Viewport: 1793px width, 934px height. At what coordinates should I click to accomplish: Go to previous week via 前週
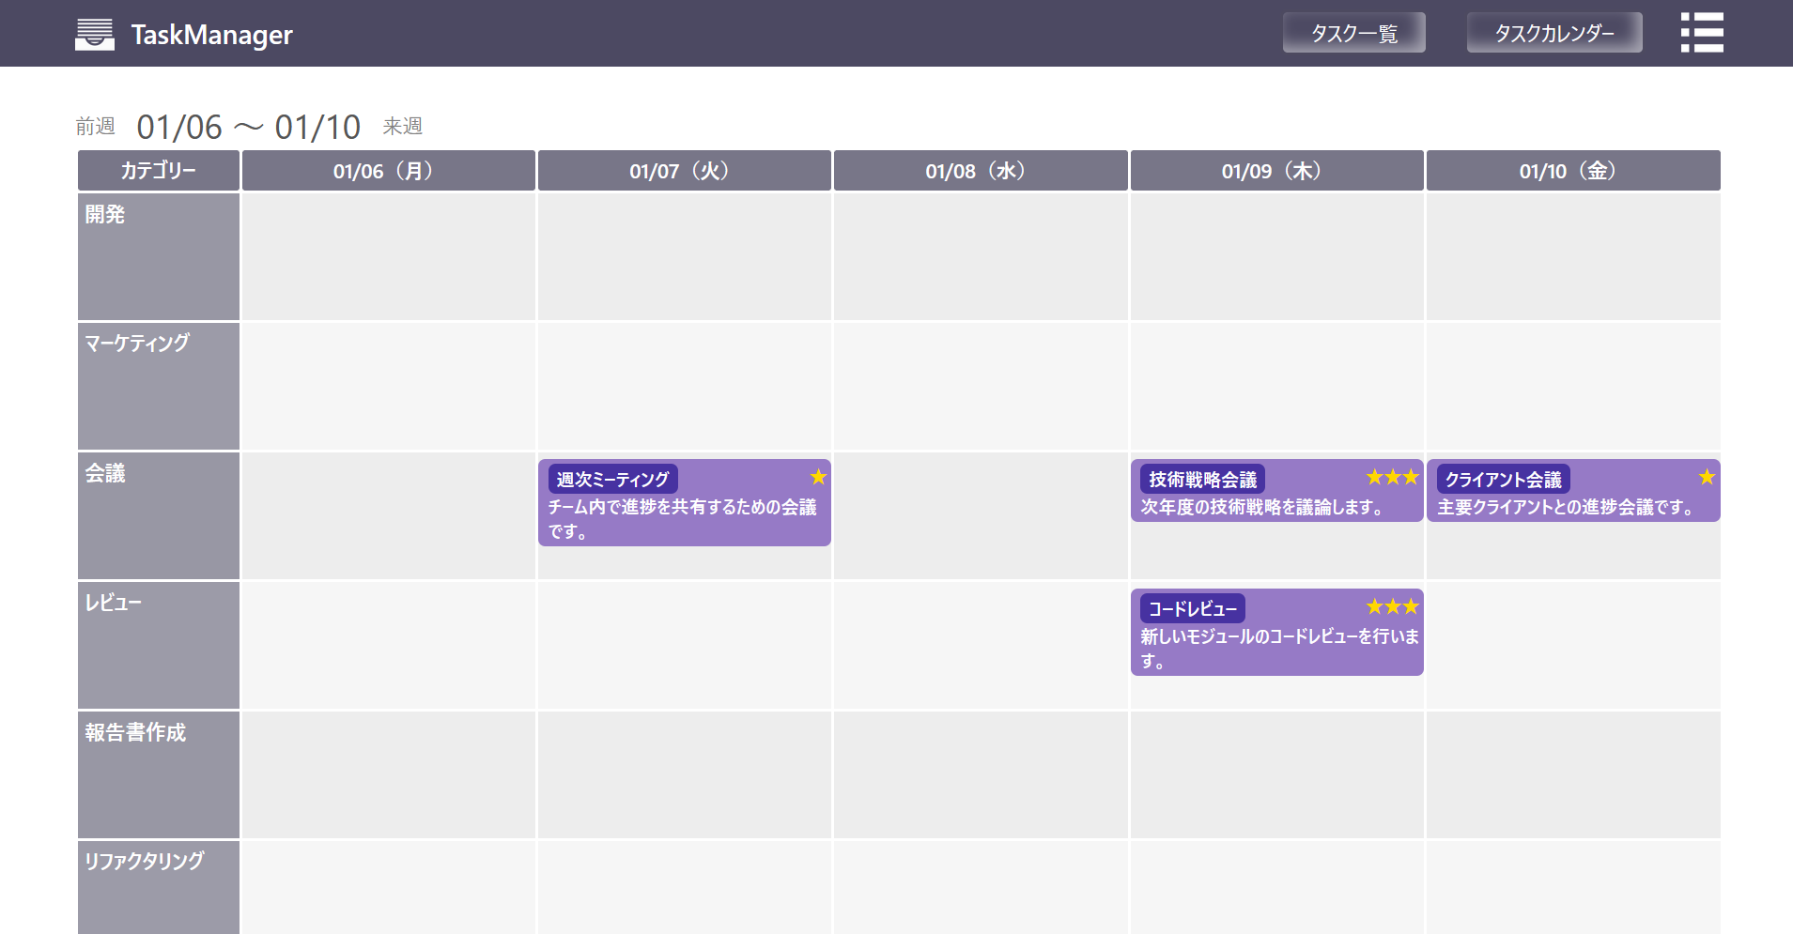pyautogui.click(x=96, y=126)
